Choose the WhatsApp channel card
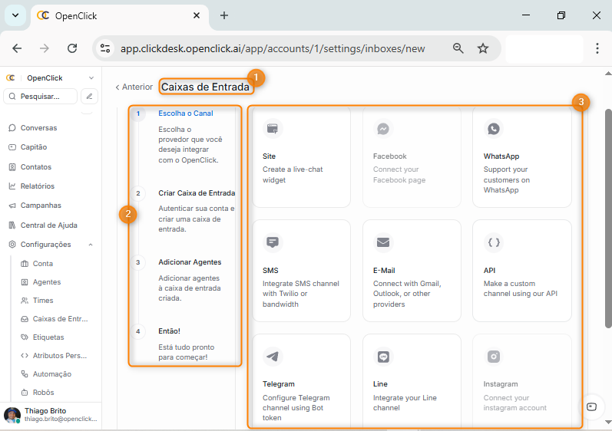The width and height of the screenshot is (612, 431). 521,156
